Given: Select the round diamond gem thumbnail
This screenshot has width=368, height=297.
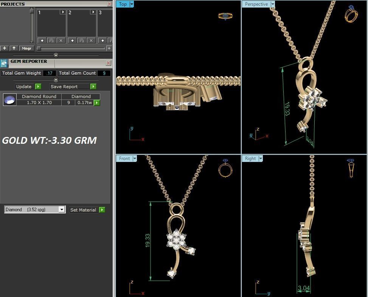Looking at the screenshot, I should point(10,100).
